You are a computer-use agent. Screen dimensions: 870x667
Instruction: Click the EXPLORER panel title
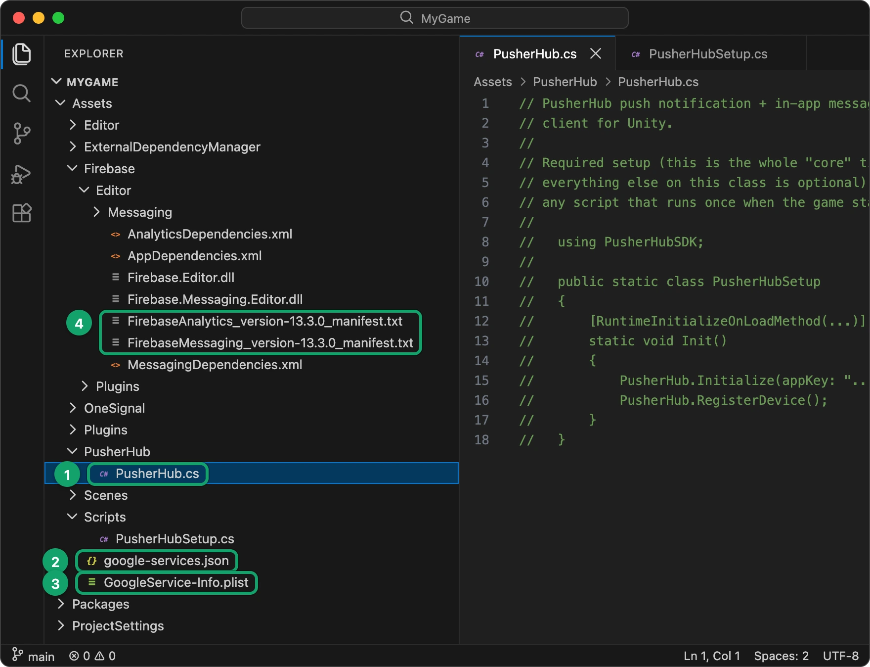(94, 53)
